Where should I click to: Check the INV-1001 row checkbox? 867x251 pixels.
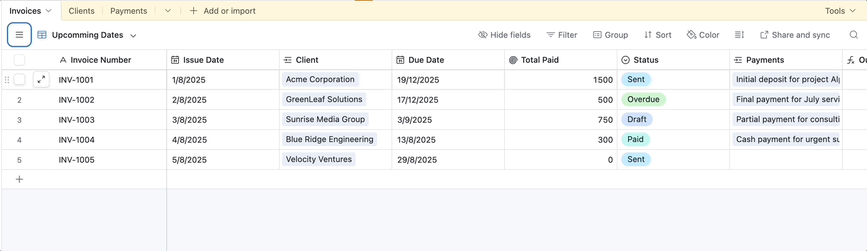click(19, 79)
